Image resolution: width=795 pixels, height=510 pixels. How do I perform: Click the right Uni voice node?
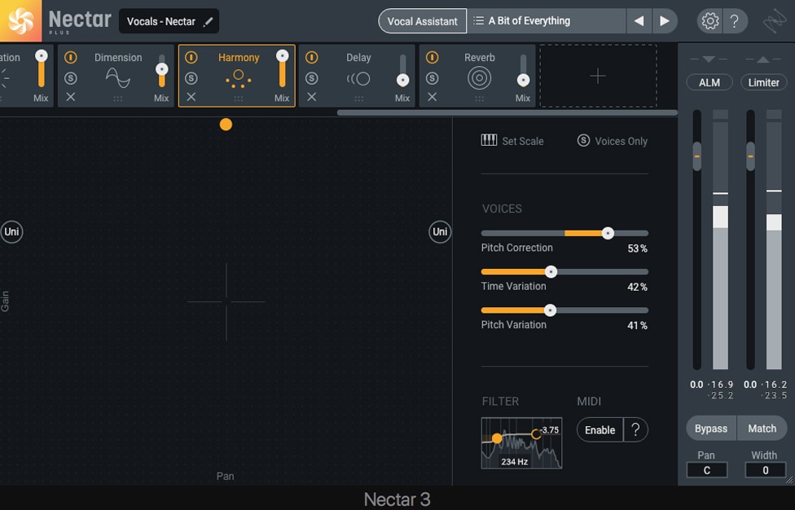point(440,232)
